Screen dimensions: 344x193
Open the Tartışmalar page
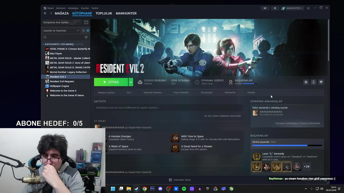[x=207, y=92]
